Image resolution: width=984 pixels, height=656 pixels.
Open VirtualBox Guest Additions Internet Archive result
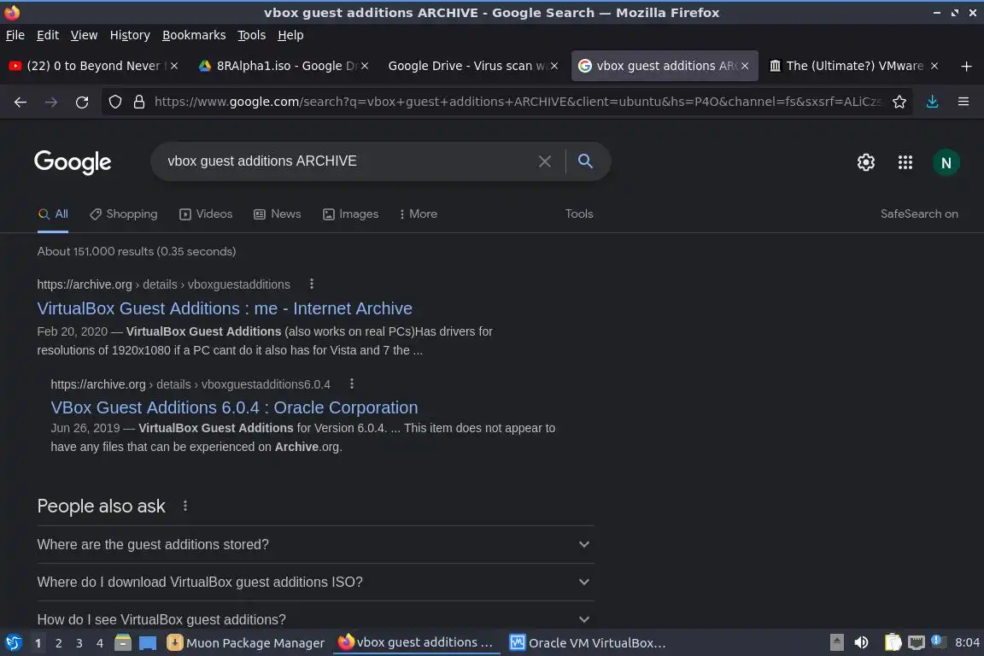click(225, 308)
